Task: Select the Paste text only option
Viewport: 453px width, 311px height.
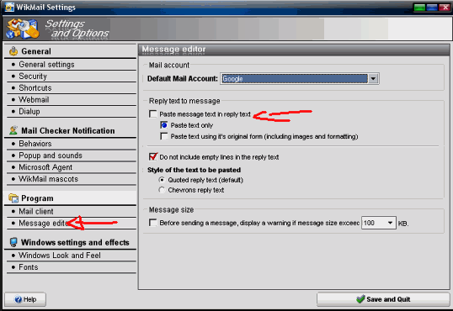Action: point(164,125)
